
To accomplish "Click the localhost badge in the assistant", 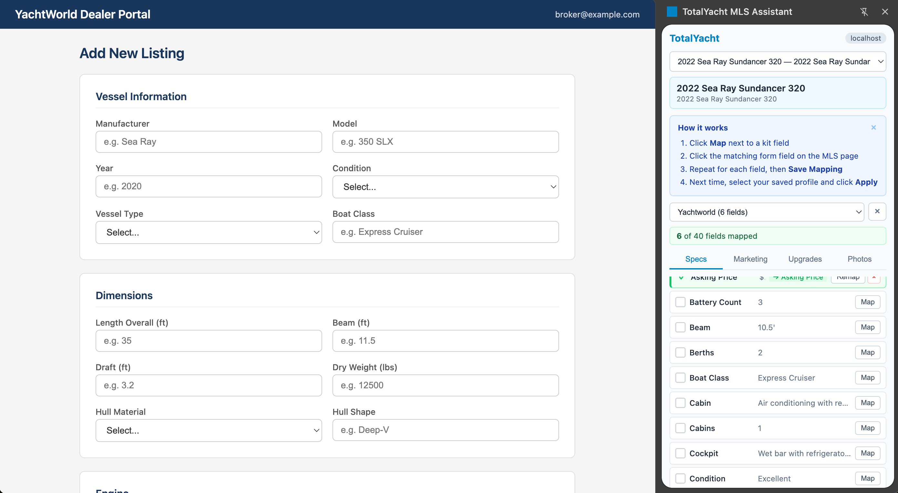I will pyautogui.click(x=866, y=38).
